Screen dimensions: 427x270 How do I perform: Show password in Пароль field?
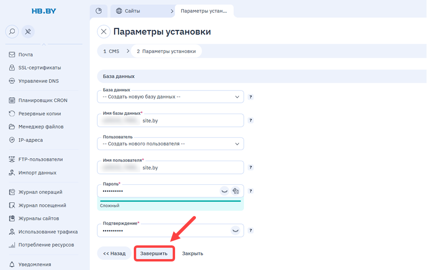pyautogui.click(x=224, y=191)
